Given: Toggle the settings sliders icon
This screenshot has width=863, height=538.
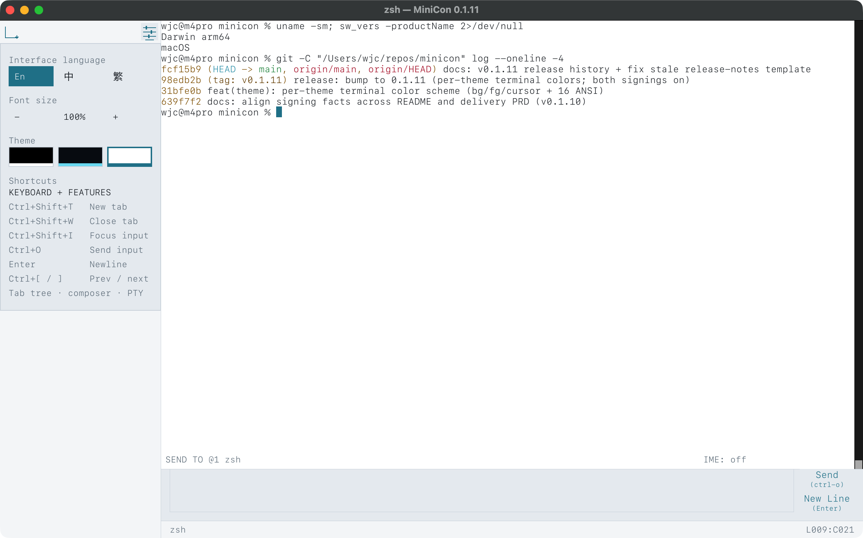Looking at the screenshot, I should tap(149, 33).
